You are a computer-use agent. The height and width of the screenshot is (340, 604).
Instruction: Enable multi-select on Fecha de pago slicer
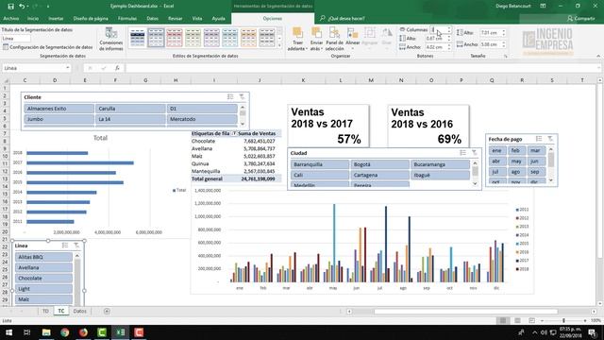pyautogui.click(x=539, y=139)
